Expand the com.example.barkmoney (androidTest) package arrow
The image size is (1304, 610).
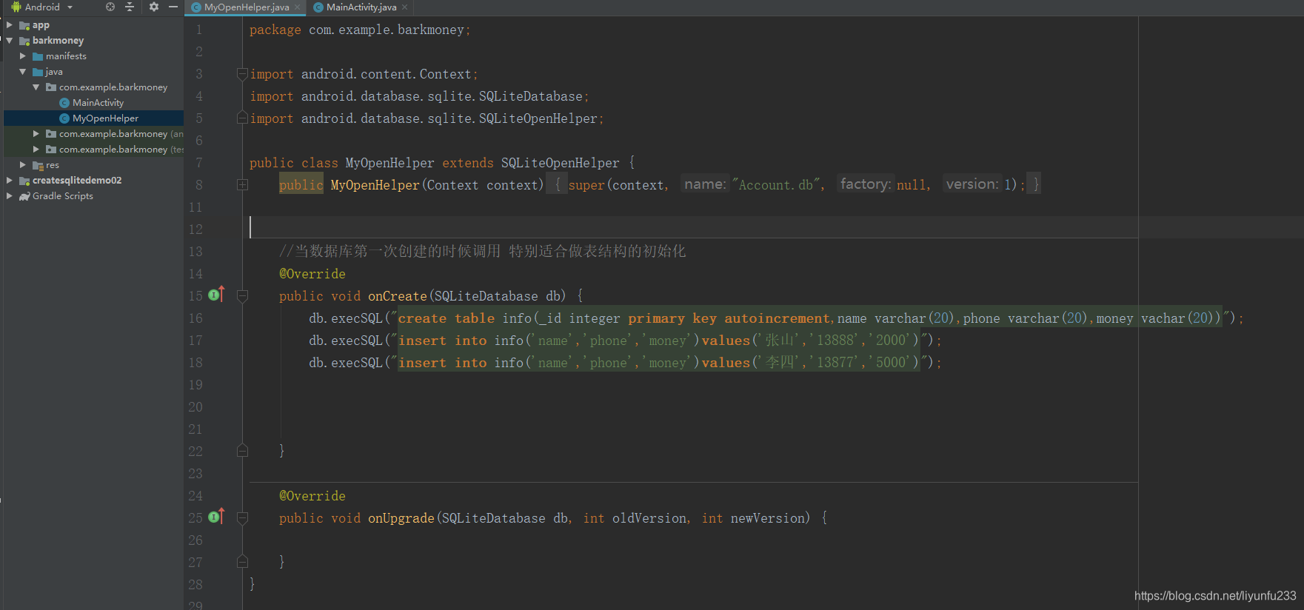(x=36, y=134)
